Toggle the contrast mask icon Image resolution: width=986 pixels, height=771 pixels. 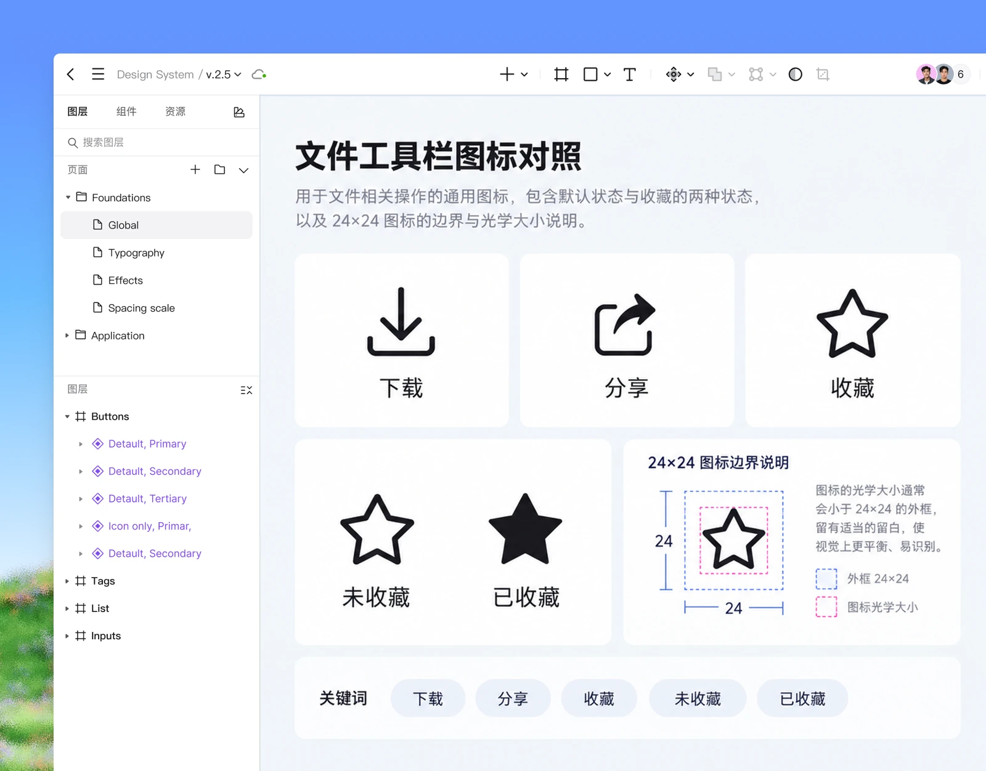pos(796,75)
